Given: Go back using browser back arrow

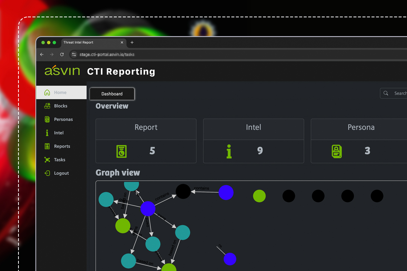Looking at the screenshot, I should click(x=42, y=55).
